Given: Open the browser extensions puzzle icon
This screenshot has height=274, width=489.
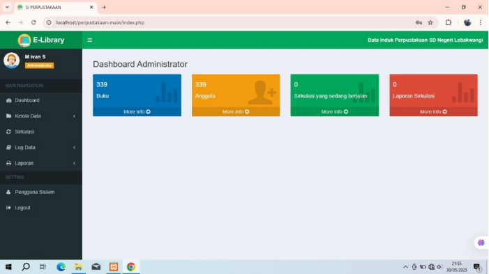Looking at the screenshot, I should coord(449,22).
